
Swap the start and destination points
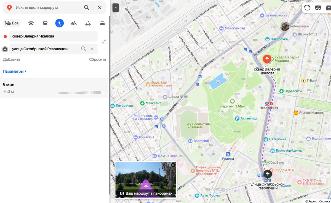point(104,42)
